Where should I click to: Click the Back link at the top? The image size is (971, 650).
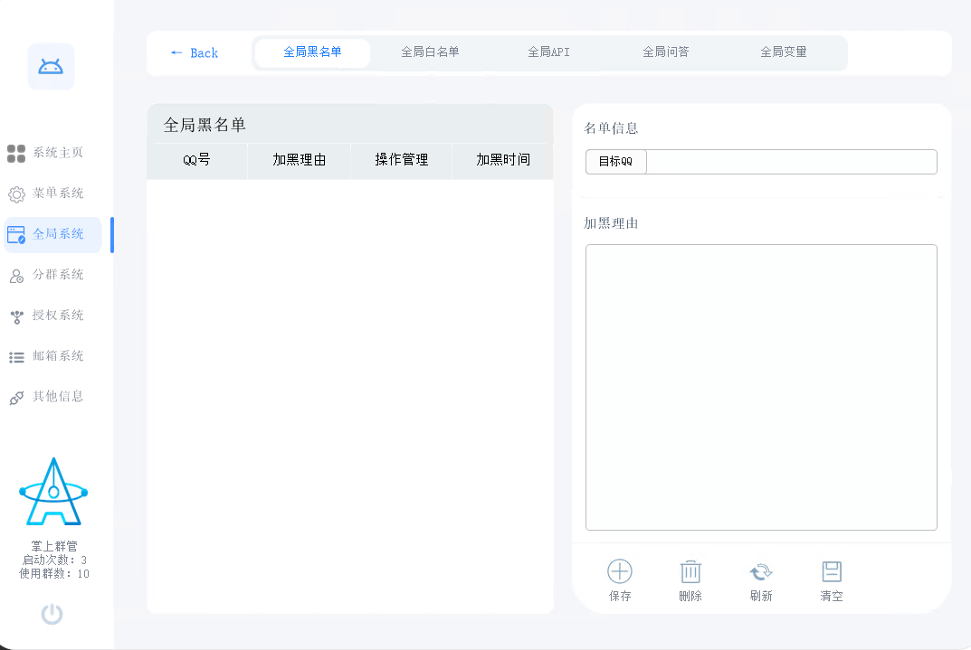point(195,52)
